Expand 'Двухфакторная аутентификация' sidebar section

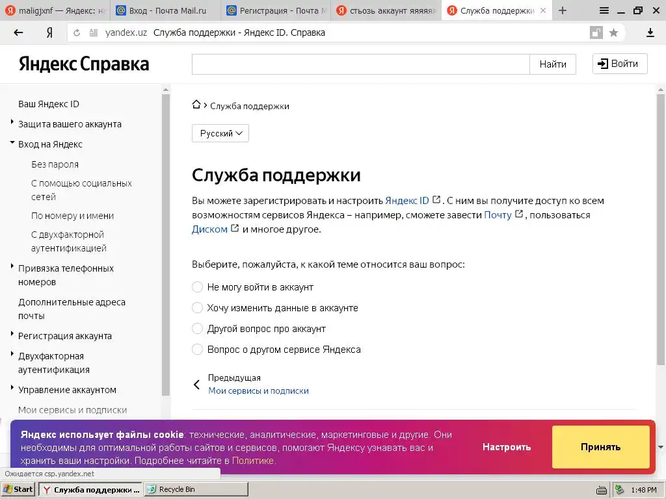pos(12,354)
